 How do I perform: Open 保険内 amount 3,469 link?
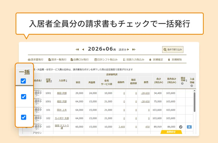click(122, 127)
